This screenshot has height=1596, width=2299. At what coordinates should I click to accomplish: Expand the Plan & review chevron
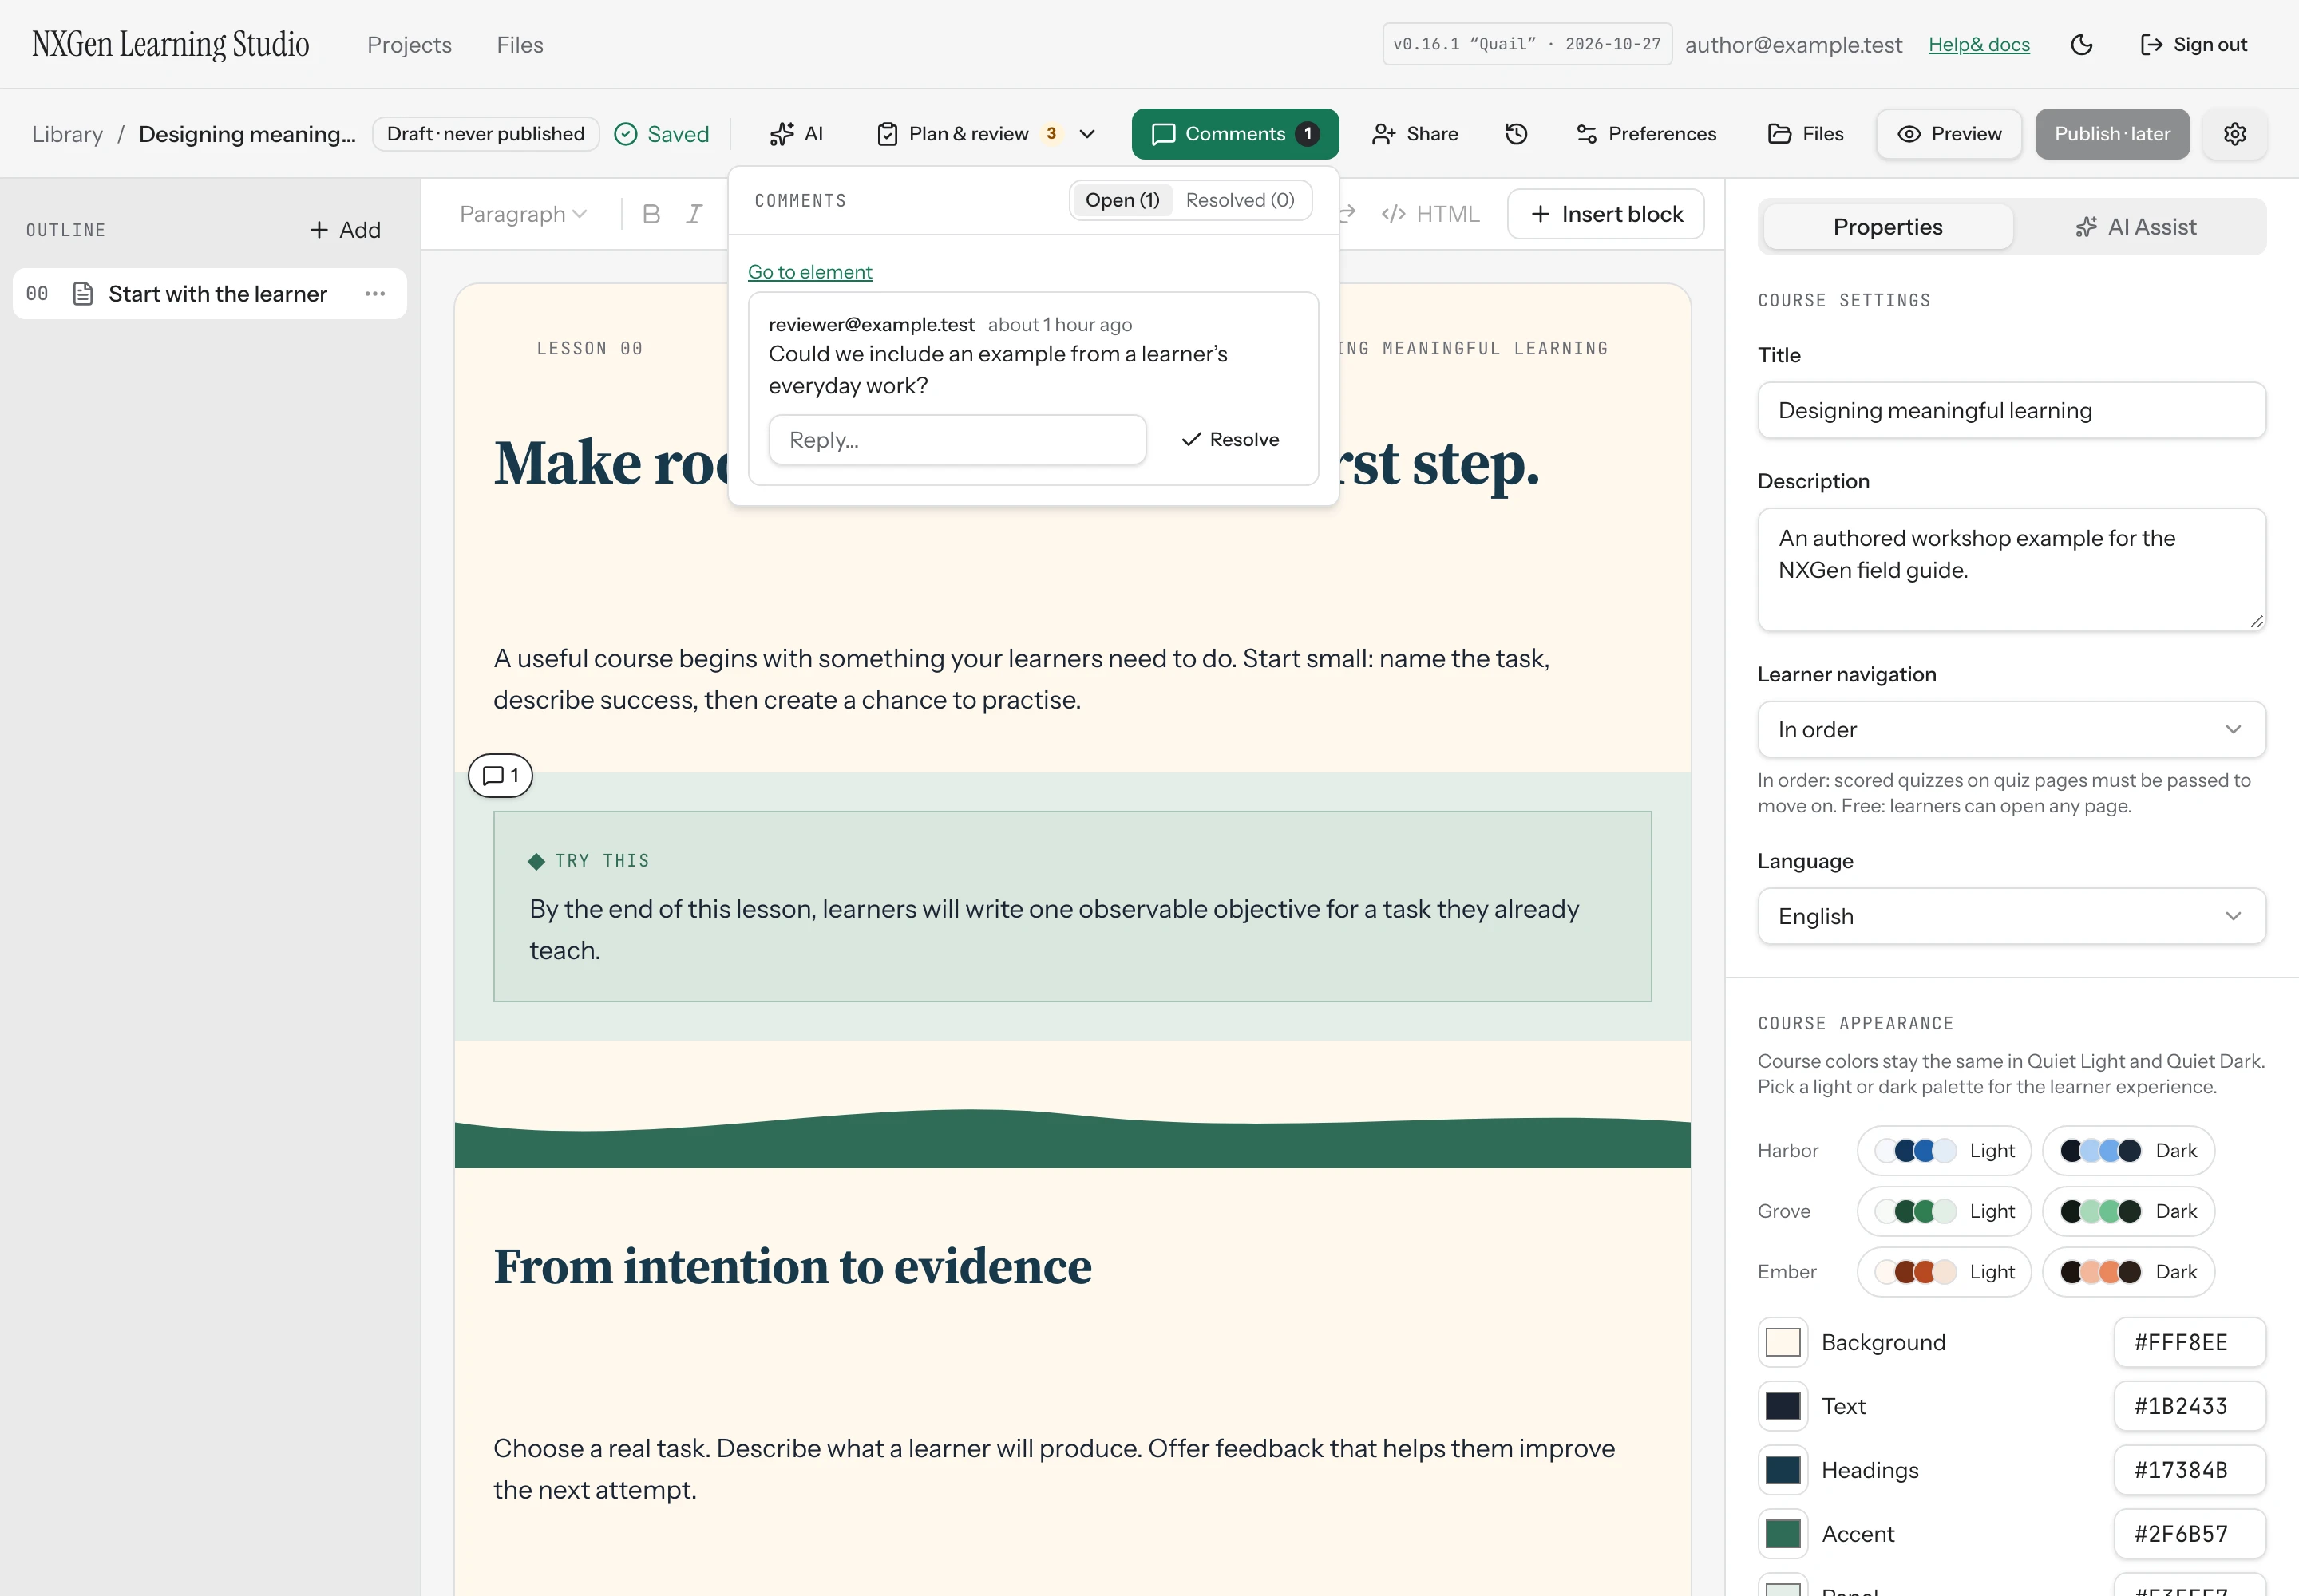tap(1087, 134)
